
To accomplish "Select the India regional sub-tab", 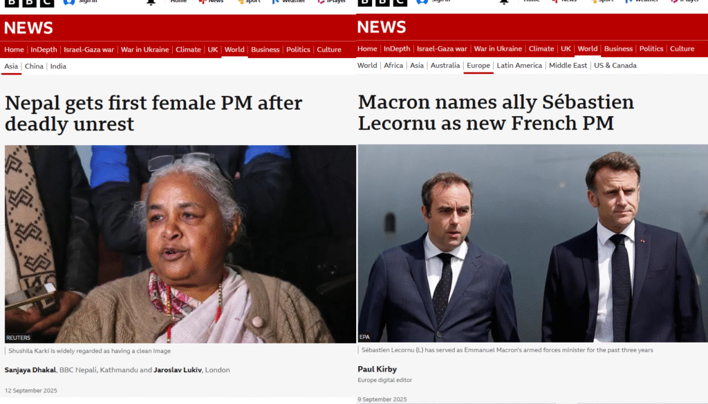I will tap(58, 66).
